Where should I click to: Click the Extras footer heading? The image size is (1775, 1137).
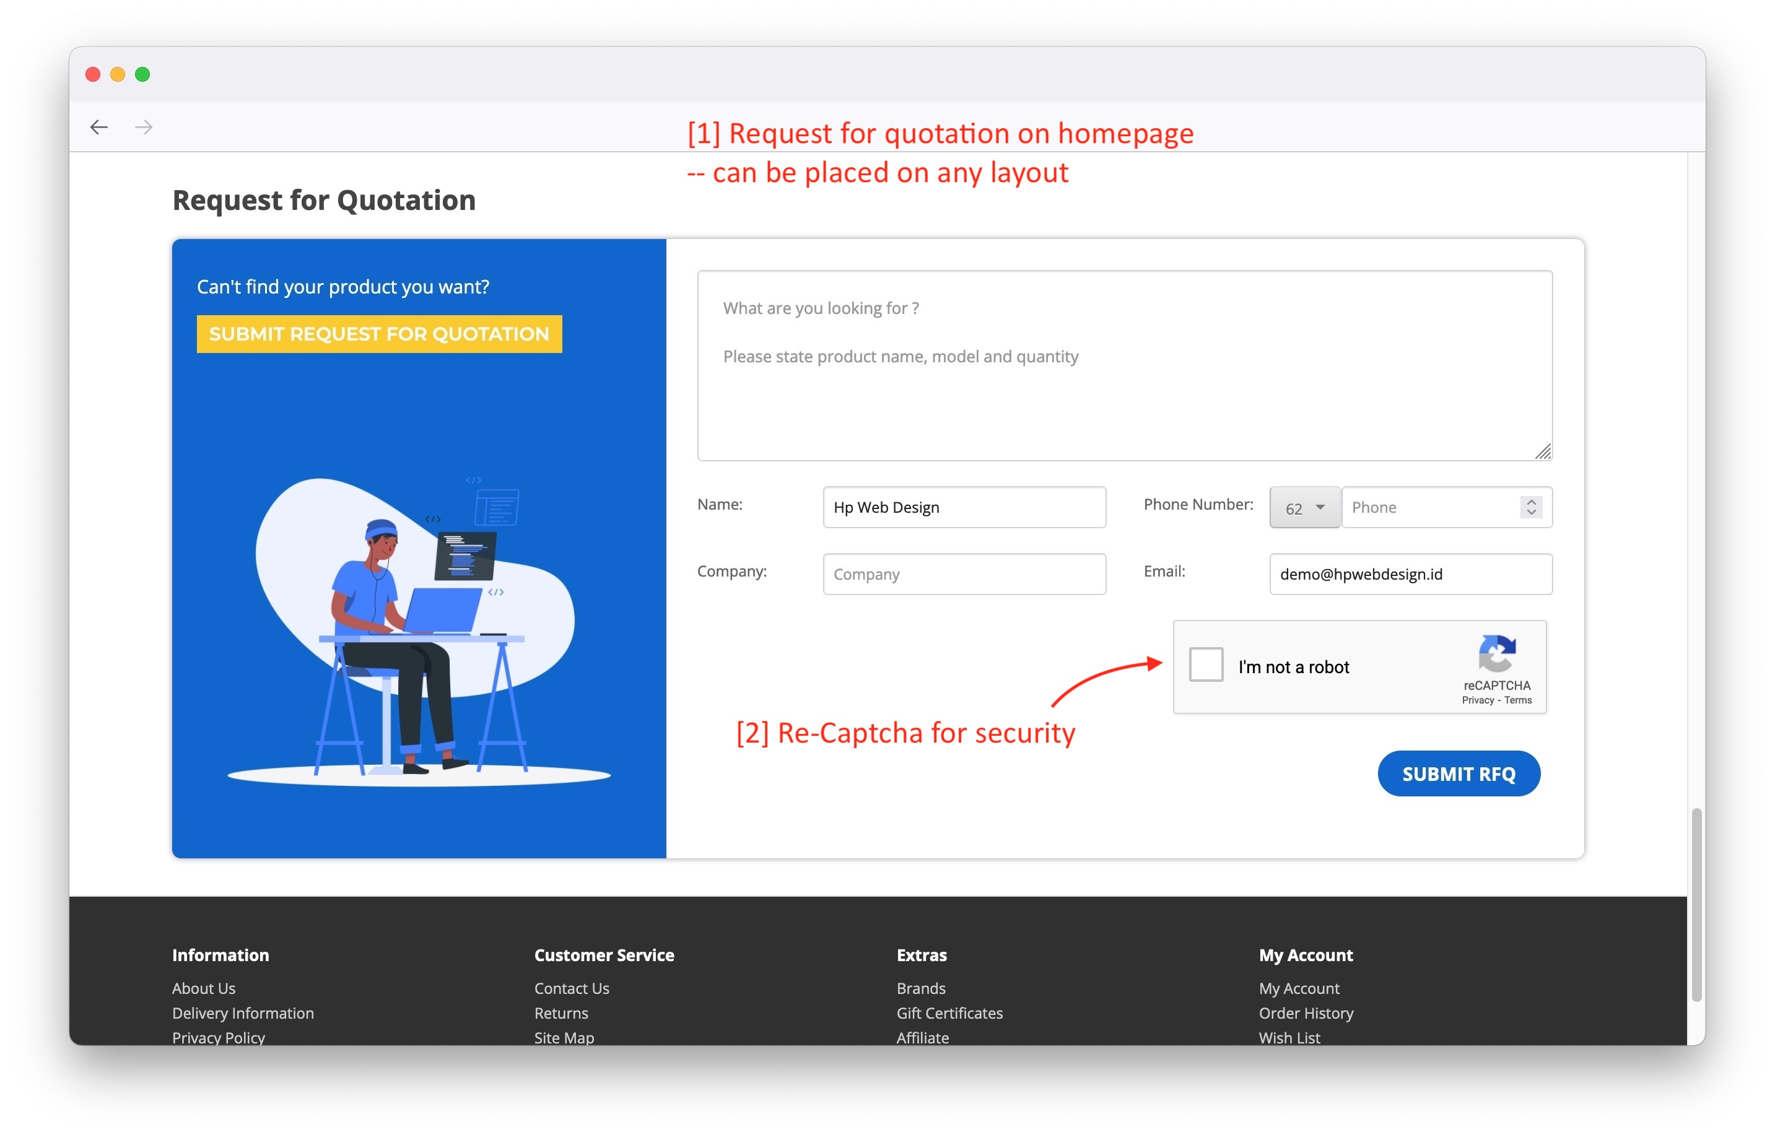point(922,956)
